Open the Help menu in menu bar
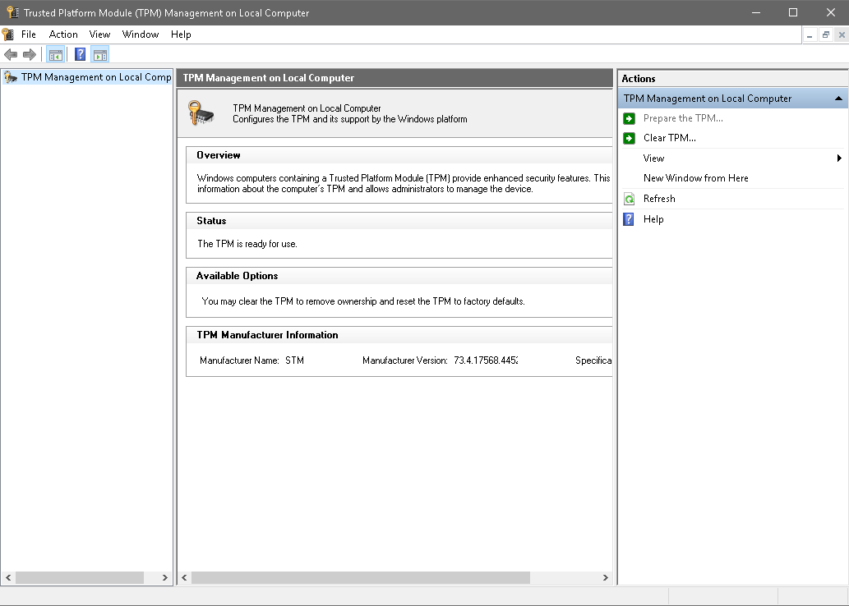The height and width of the screenshot is (606, 849). [x=181, y=34]
